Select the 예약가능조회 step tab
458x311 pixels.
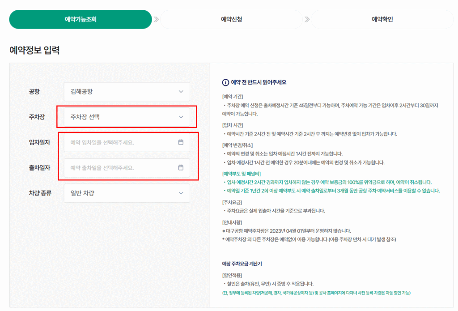point(81,19)
